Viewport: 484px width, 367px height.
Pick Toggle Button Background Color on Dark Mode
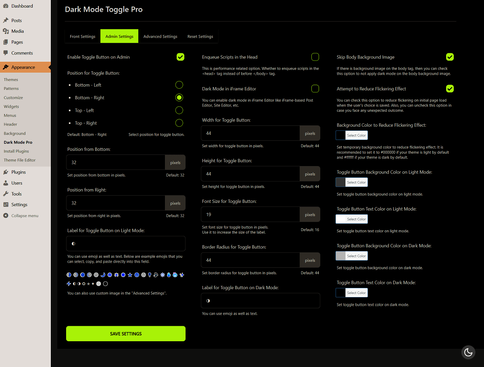(x=352, y=256)
